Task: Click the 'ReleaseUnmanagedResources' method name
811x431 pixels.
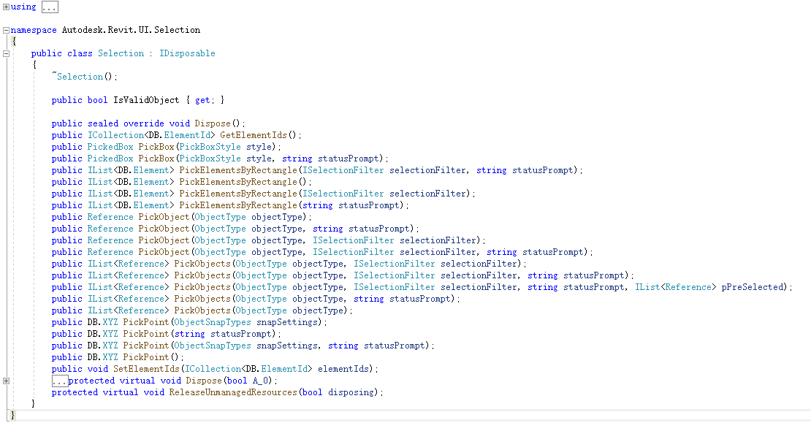Action: (233, 392)
